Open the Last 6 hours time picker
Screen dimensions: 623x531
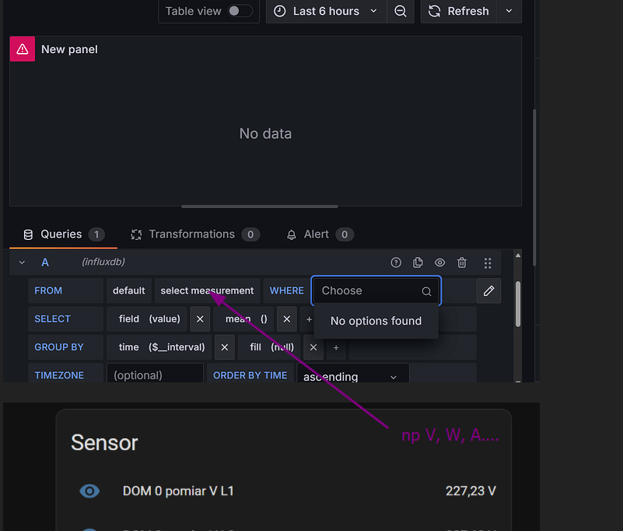click(326, 11)
